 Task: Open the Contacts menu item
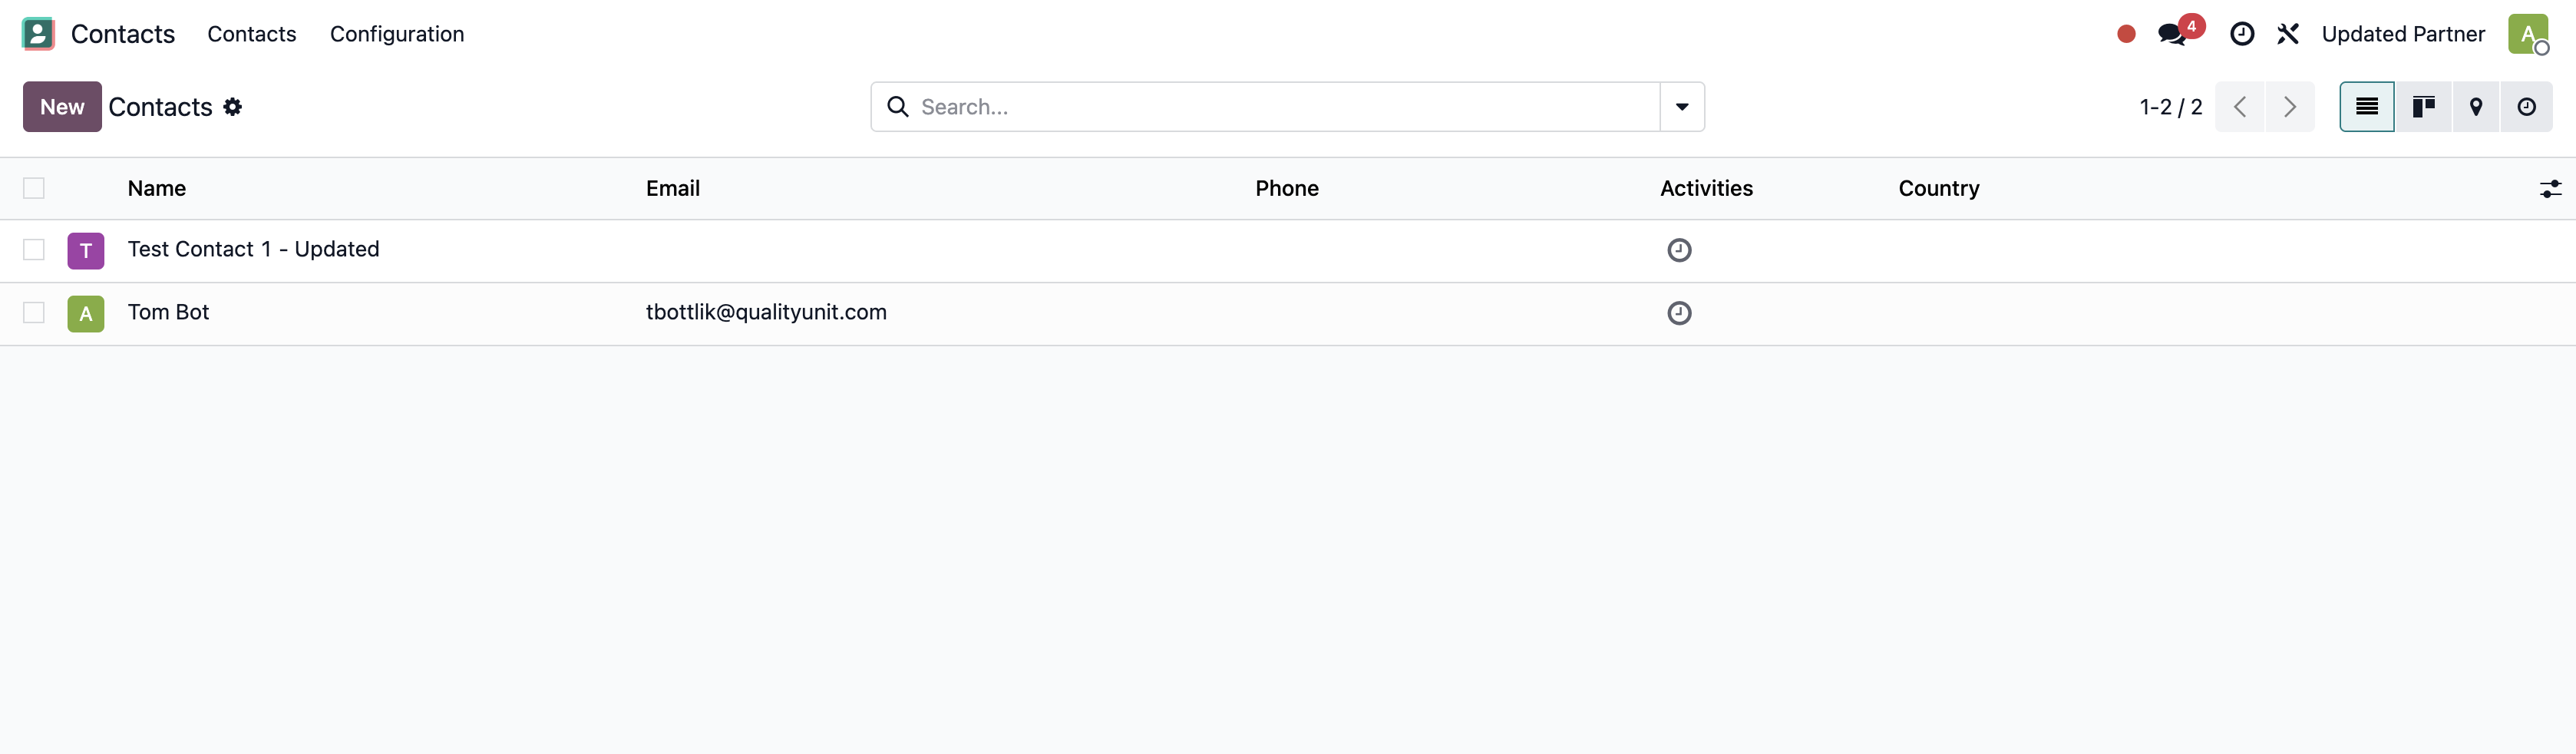pyautogui.click(x=251, y=33)
